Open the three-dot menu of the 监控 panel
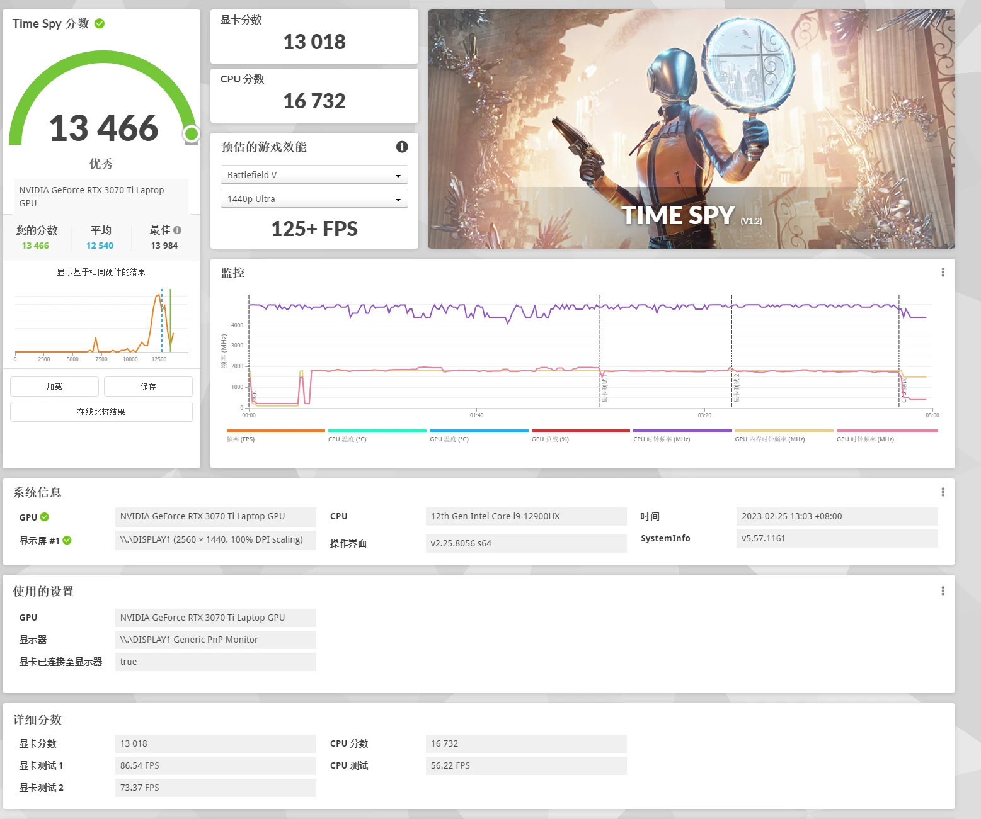 pyautogui.click(x=943, y=272)
